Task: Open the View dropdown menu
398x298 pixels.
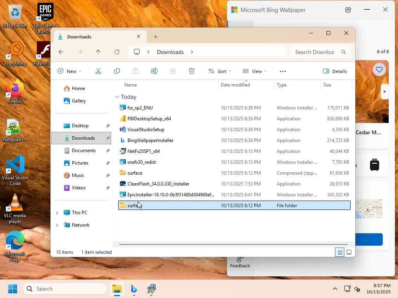Action: coord(255,71)
